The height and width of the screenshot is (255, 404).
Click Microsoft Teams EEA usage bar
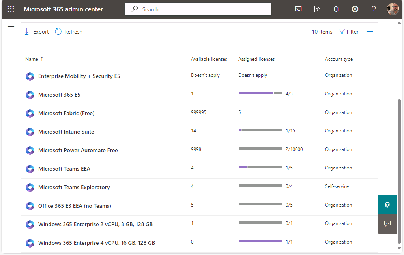(x=260, y=167)
